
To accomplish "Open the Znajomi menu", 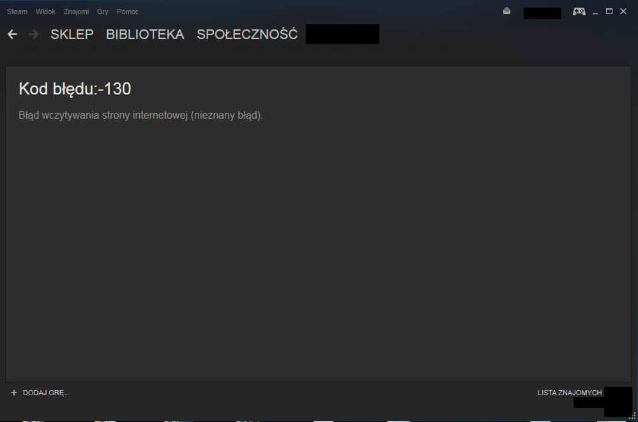I will pos(76,11).
